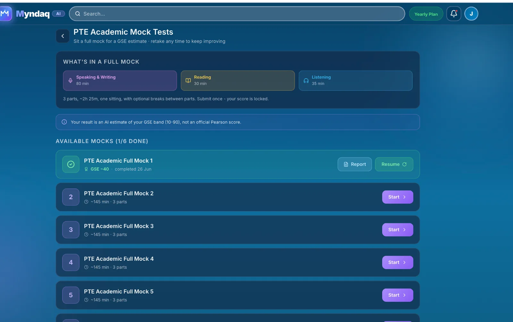Click the book icon in Reading card

pyautogui.click(x=188, y=80)
